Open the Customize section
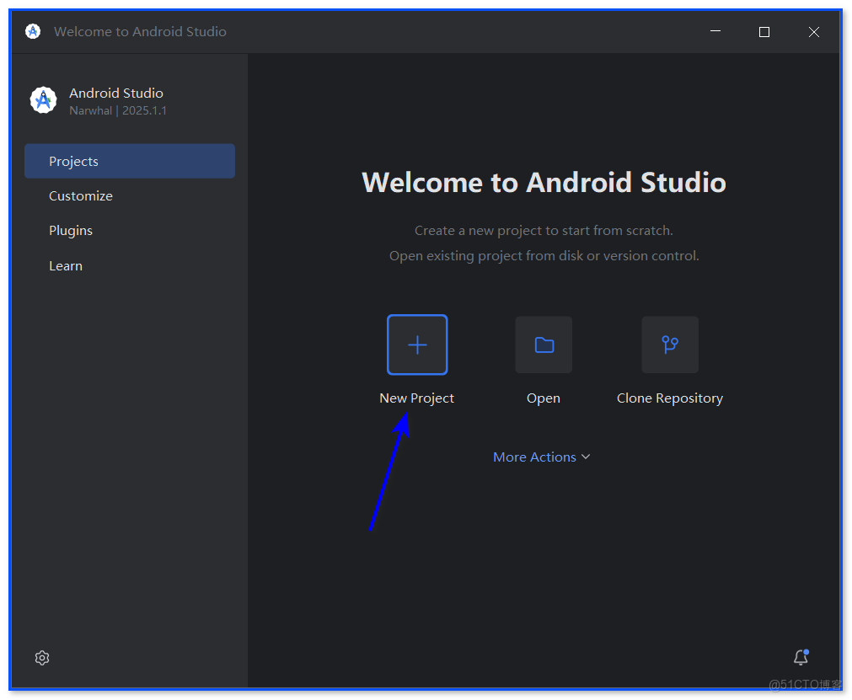Screen dimensions: 852x700 coord(80,195)
